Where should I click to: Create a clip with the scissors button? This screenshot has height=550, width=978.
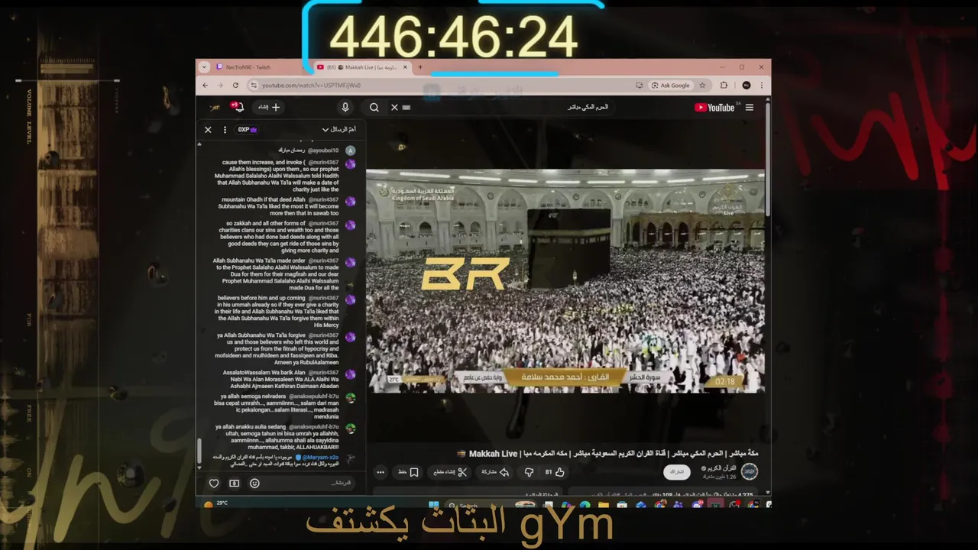tap(450, 472)
